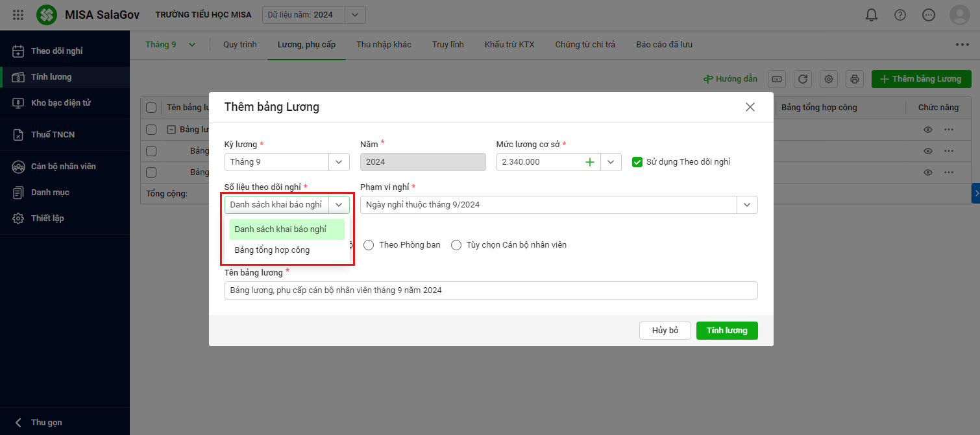Click the refresh icon in the toolbar
The width and height of the screenshot is (980, 435).
[803, 79]
